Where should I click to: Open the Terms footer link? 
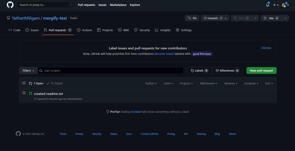click(x=63, y=134)
